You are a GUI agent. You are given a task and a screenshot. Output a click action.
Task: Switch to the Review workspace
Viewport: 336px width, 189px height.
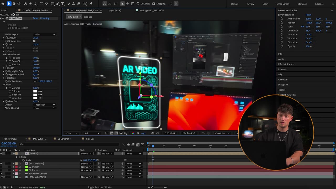pyautogui.click(x=250, y=4)
